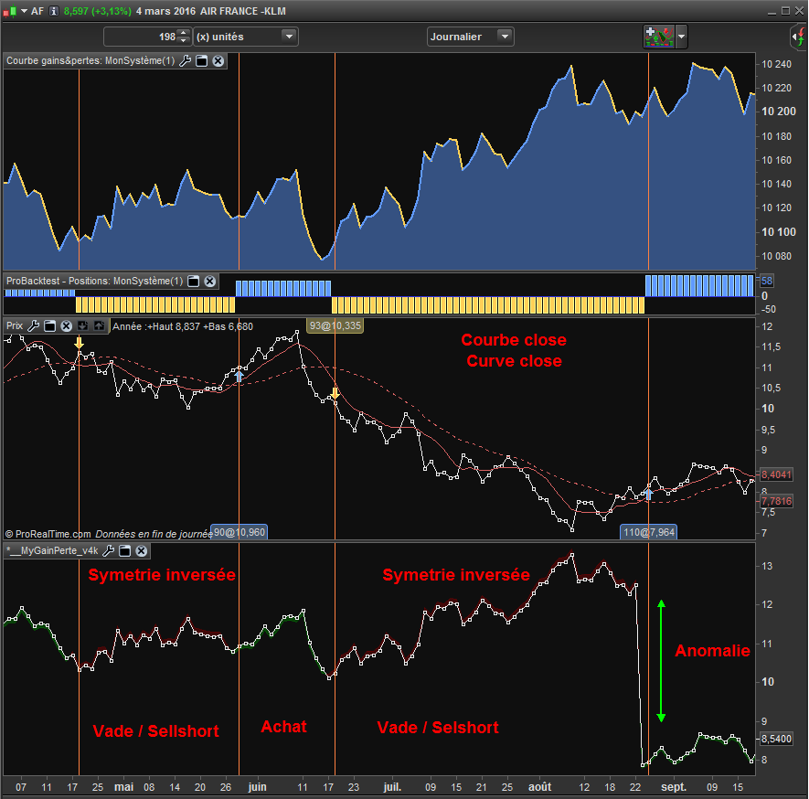Click the side panel toggle arrow at top right edge
Image resolution: width=809 pixels, height=799 pixels.
(798, 37)
